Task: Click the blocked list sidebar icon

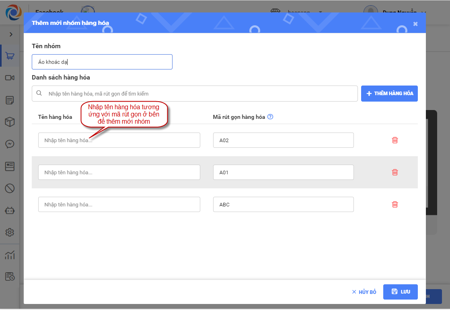Action: 10,188
